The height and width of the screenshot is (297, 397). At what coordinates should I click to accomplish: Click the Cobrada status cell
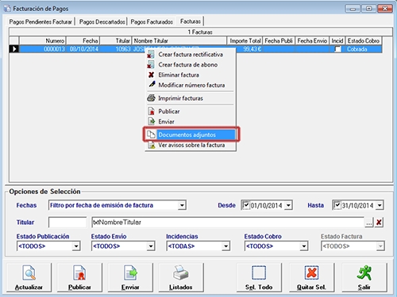[x=364, y=49]
